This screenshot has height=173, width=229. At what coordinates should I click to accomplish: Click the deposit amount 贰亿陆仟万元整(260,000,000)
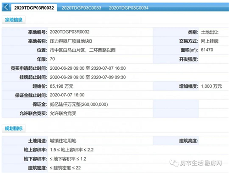(79, 104)
